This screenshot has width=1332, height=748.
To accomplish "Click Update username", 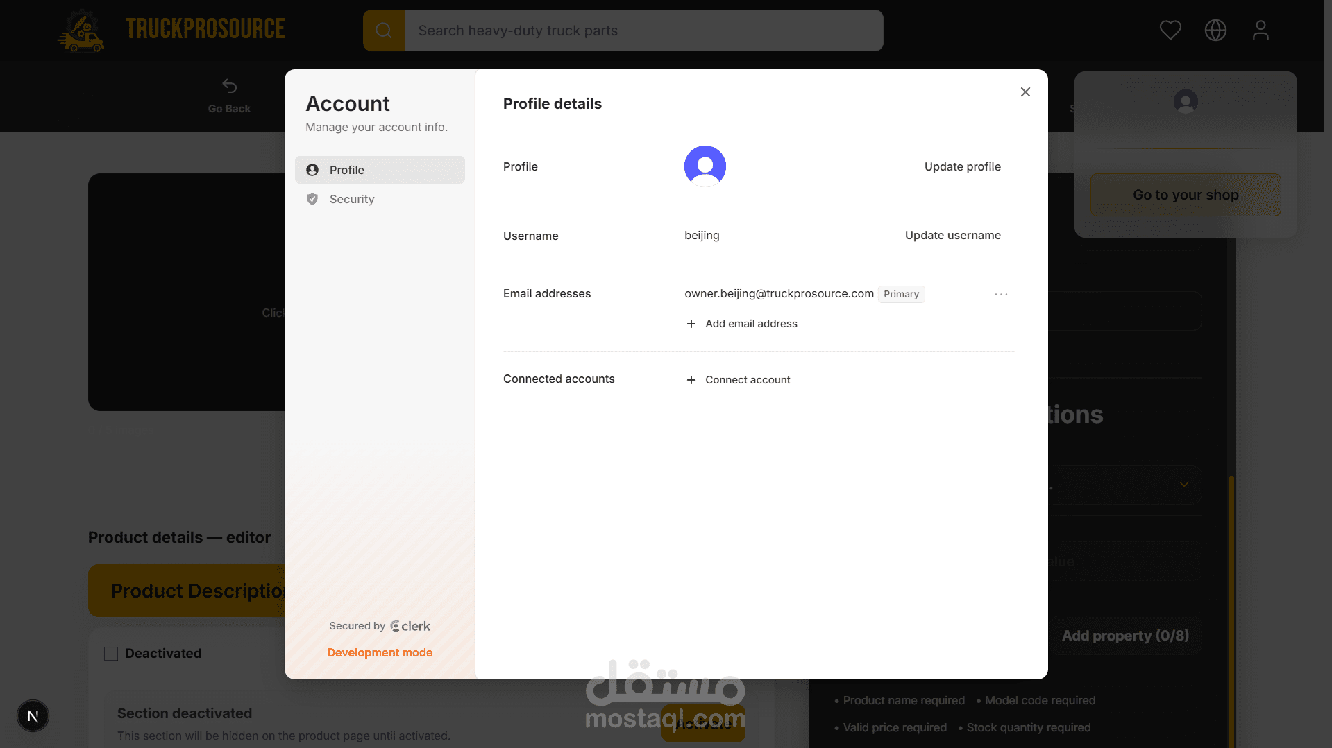I will click(952, 235).
